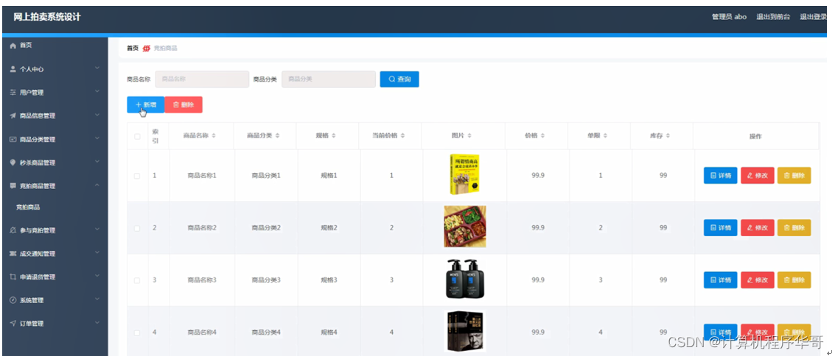Click the 规格3 cell
This screenshot has width=835, height=356.
click(329, 280)
